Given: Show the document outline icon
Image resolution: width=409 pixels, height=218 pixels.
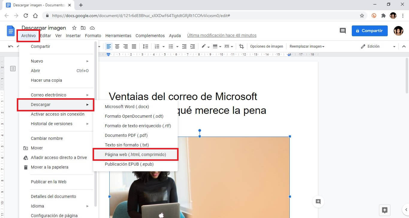Looking at the screenshot, I should [x=13, y=69].
